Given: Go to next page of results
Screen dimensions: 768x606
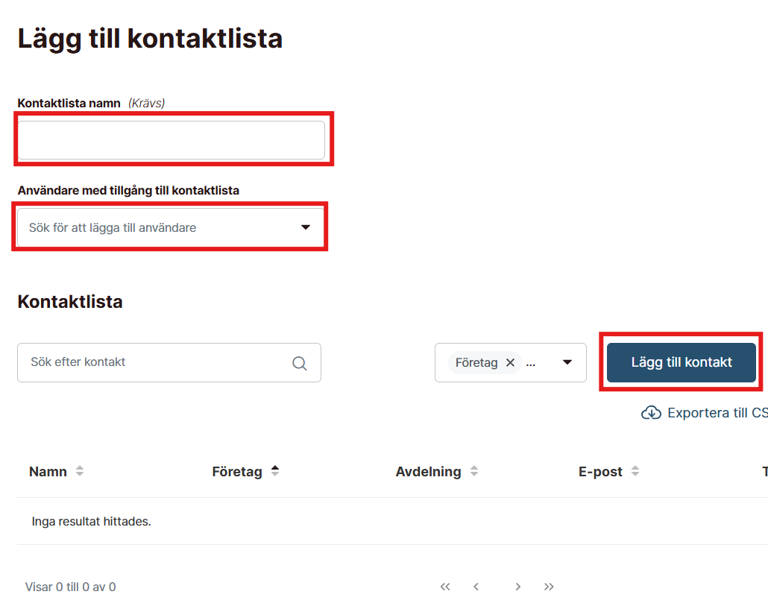Looking at the screenshot, I should tap(517, 587).
